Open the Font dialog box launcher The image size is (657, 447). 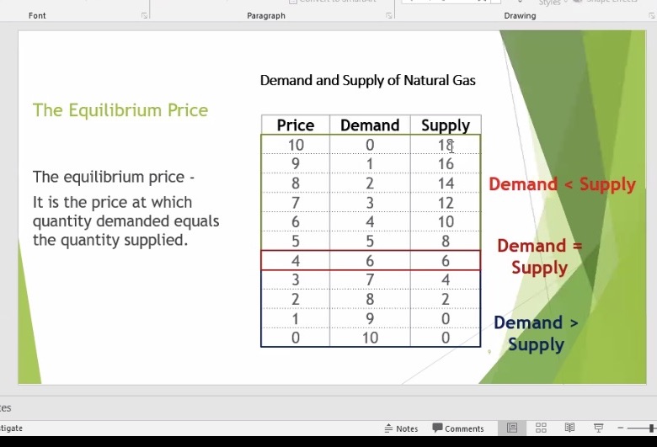(144, 15)
